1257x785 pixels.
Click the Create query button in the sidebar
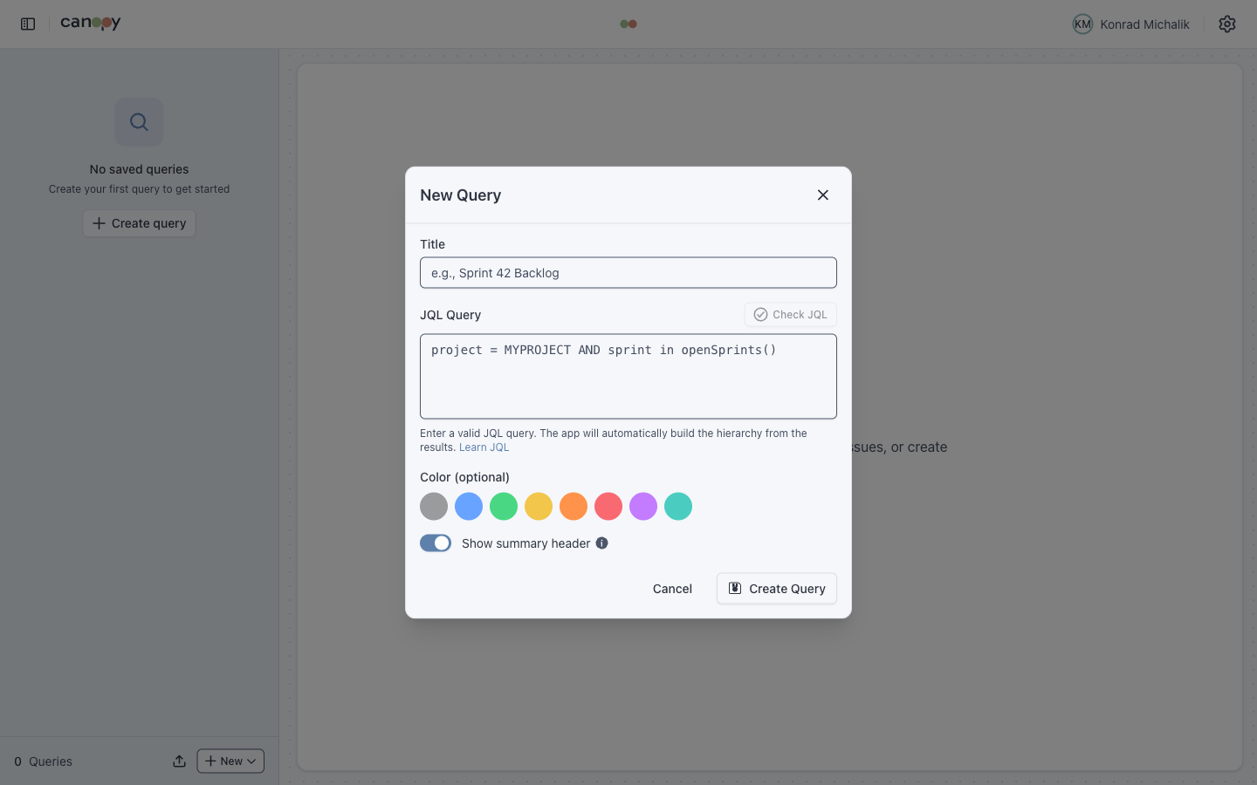click(139, 223)
